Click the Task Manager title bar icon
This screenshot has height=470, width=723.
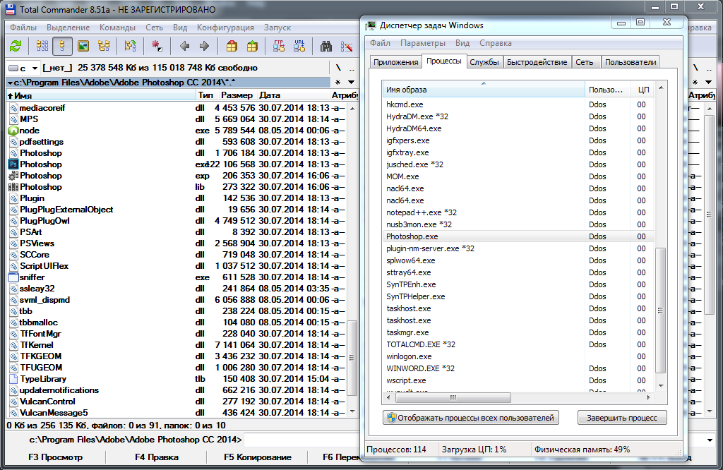click(371, 25)
